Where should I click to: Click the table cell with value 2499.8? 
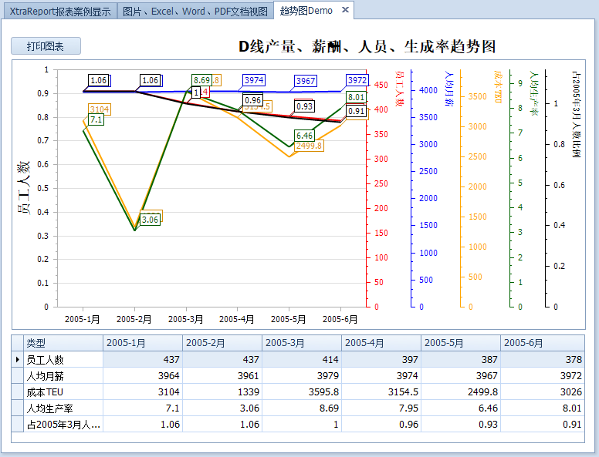pyautogui.click(x=461, y=391)
